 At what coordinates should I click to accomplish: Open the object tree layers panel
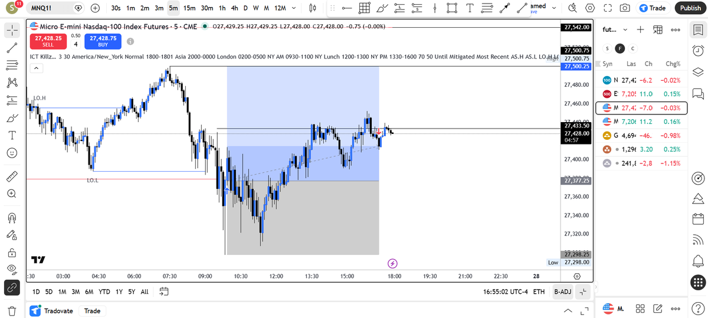pos(697,72)
